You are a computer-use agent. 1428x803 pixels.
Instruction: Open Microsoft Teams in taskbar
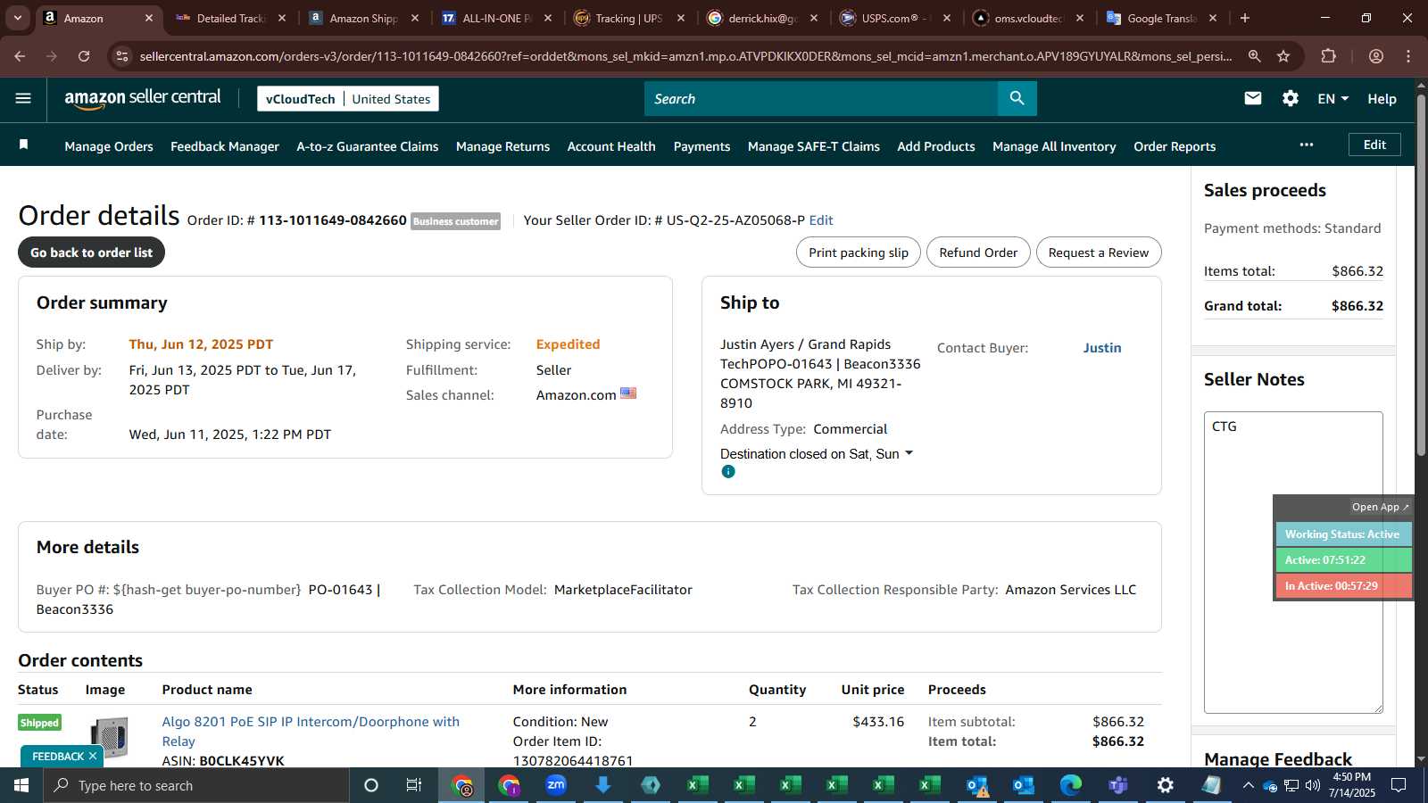(1117, 785)
